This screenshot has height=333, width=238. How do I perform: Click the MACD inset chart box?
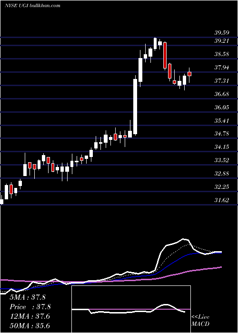131,309
